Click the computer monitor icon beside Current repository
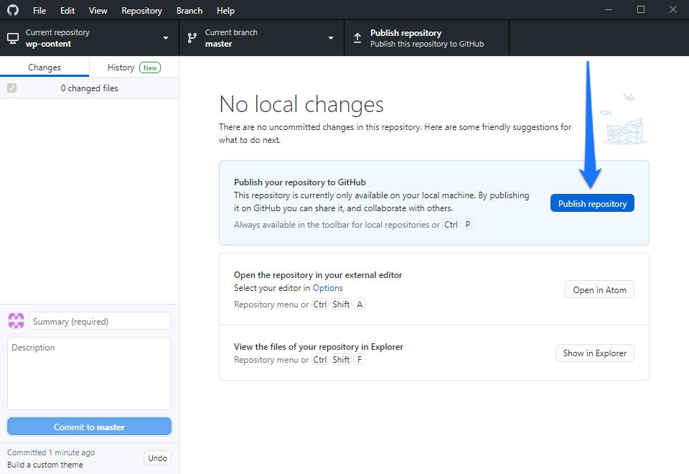Screen dimensions: 689x474 tap(13, 38)
